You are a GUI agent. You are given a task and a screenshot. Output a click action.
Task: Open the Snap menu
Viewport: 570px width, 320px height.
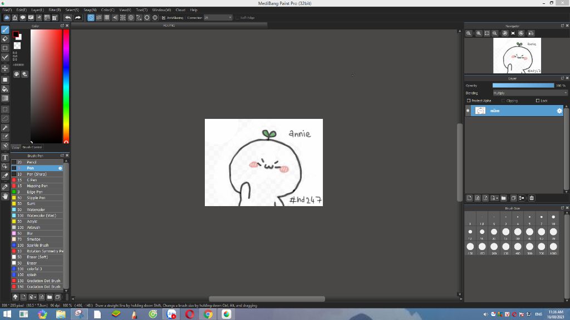(90, 10)
